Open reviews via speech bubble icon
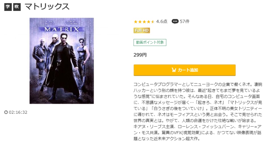Image resolution: width=274 pixels, height=149 pixels. coord(175,21)
